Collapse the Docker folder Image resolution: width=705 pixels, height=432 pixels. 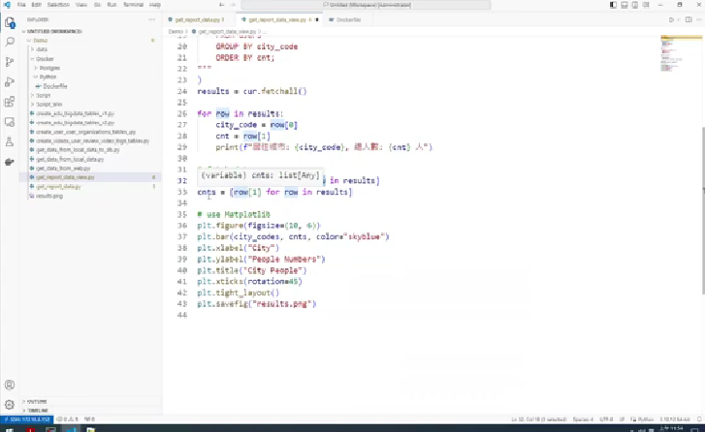[x=45, y=59]
